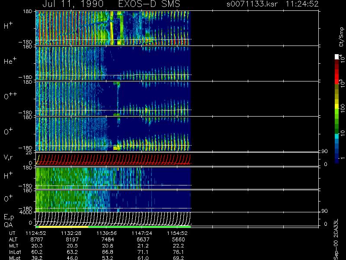Viewport: 346px width, 260px height.
Task: Select UT value "1154:52"
Action: 177,233
